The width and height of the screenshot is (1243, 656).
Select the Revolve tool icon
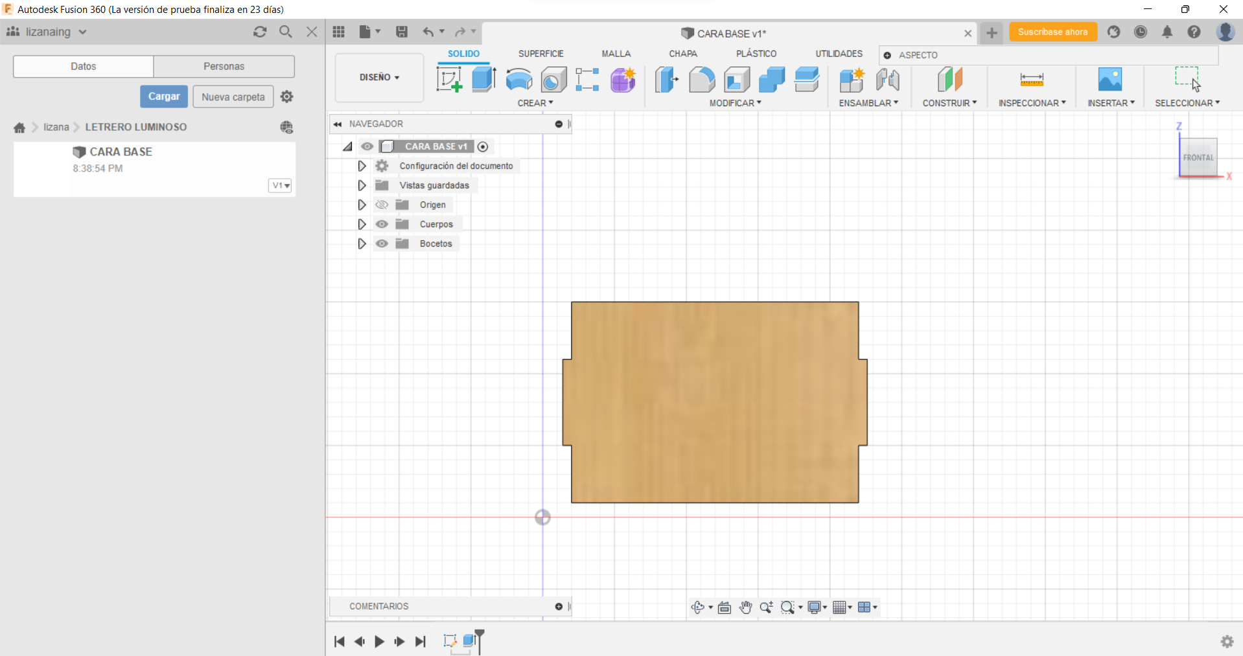click(518, 80)
